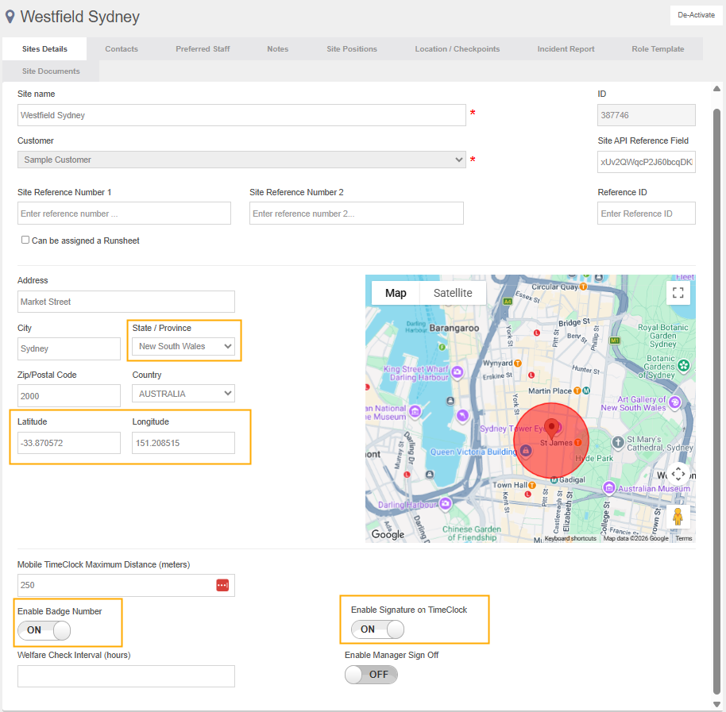Click the Site name field
This screenshot has width=726, height=712.
click(x=241, y=115)
